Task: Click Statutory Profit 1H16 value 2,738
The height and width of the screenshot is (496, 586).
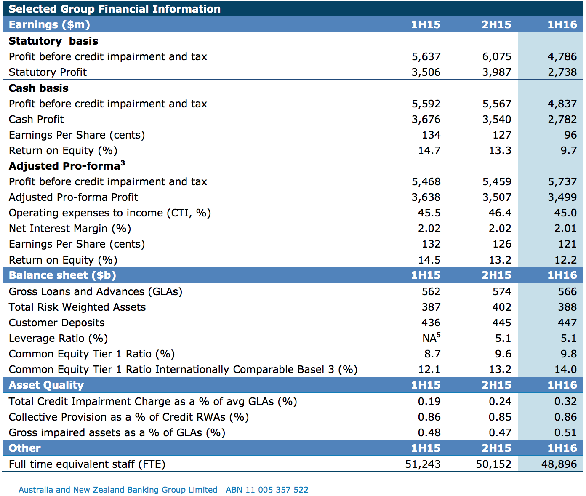Action: point(562,72)
